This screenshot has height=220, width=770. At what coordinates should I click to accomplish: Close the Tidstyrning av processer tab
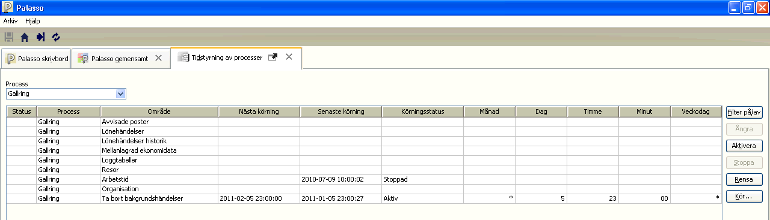289,58
